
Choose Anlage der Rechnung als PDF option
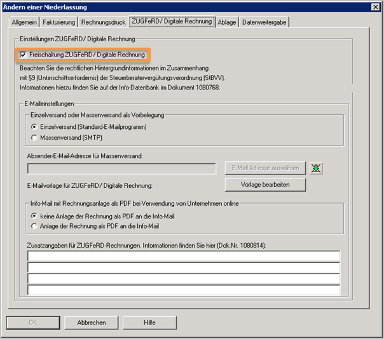pos(34,226)
